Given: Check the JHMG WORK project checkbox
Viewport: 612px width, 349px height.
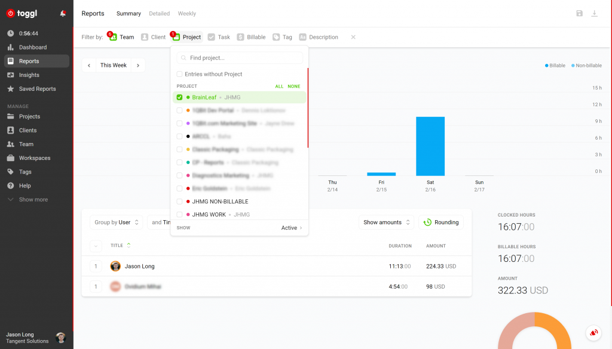Looking at the screenshot, I should pos(179,215).
